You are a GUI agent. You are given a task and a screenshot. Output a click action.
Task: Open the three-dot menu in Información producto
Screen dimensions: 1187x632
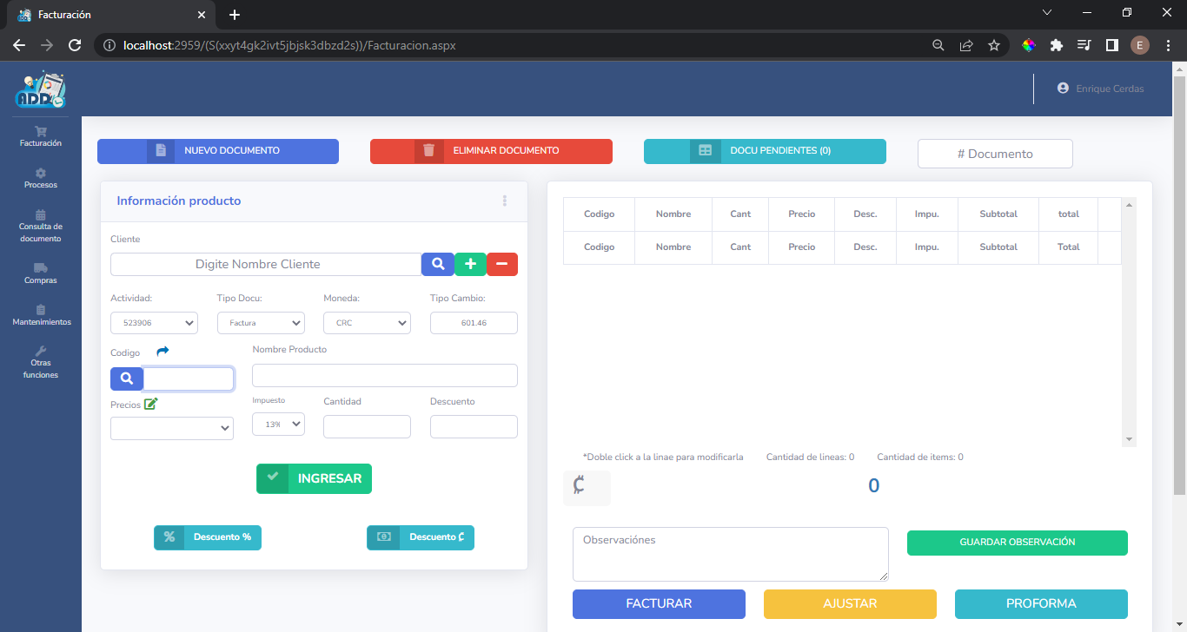[x=505, y=201]
